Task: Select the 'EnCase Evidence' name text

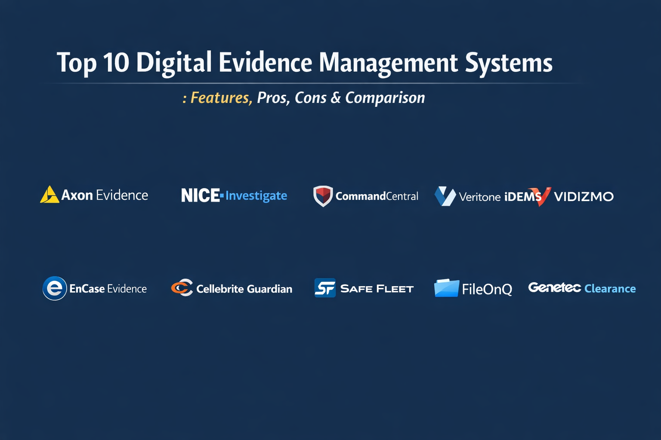Action: pyautogui.click(x=108, y=289)
